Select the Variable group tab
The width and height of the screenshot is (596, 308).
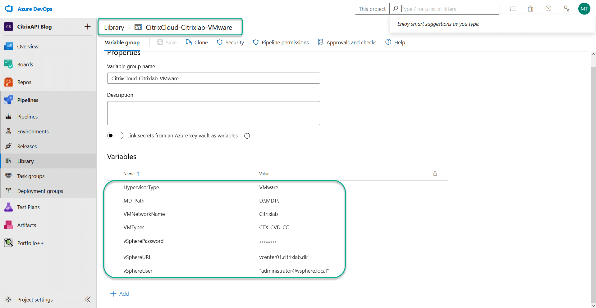[122, 42]
